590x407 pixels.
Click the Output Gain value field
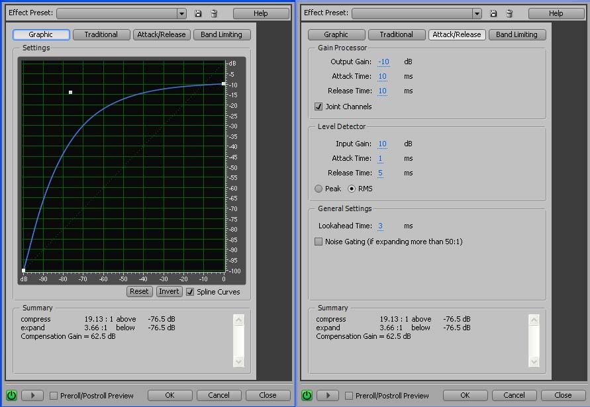(383, 62)
